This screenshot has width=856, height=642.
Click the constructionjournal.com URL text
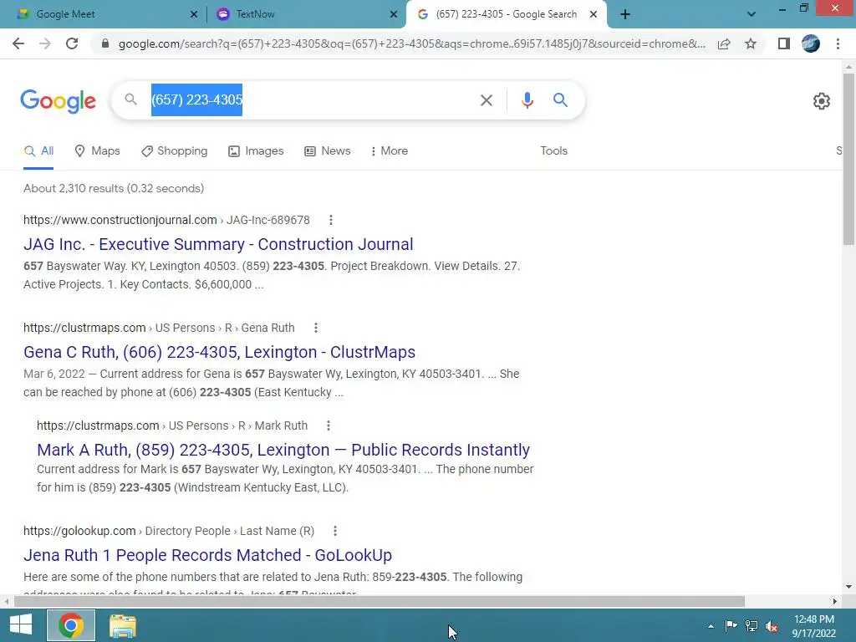(120, 220)
